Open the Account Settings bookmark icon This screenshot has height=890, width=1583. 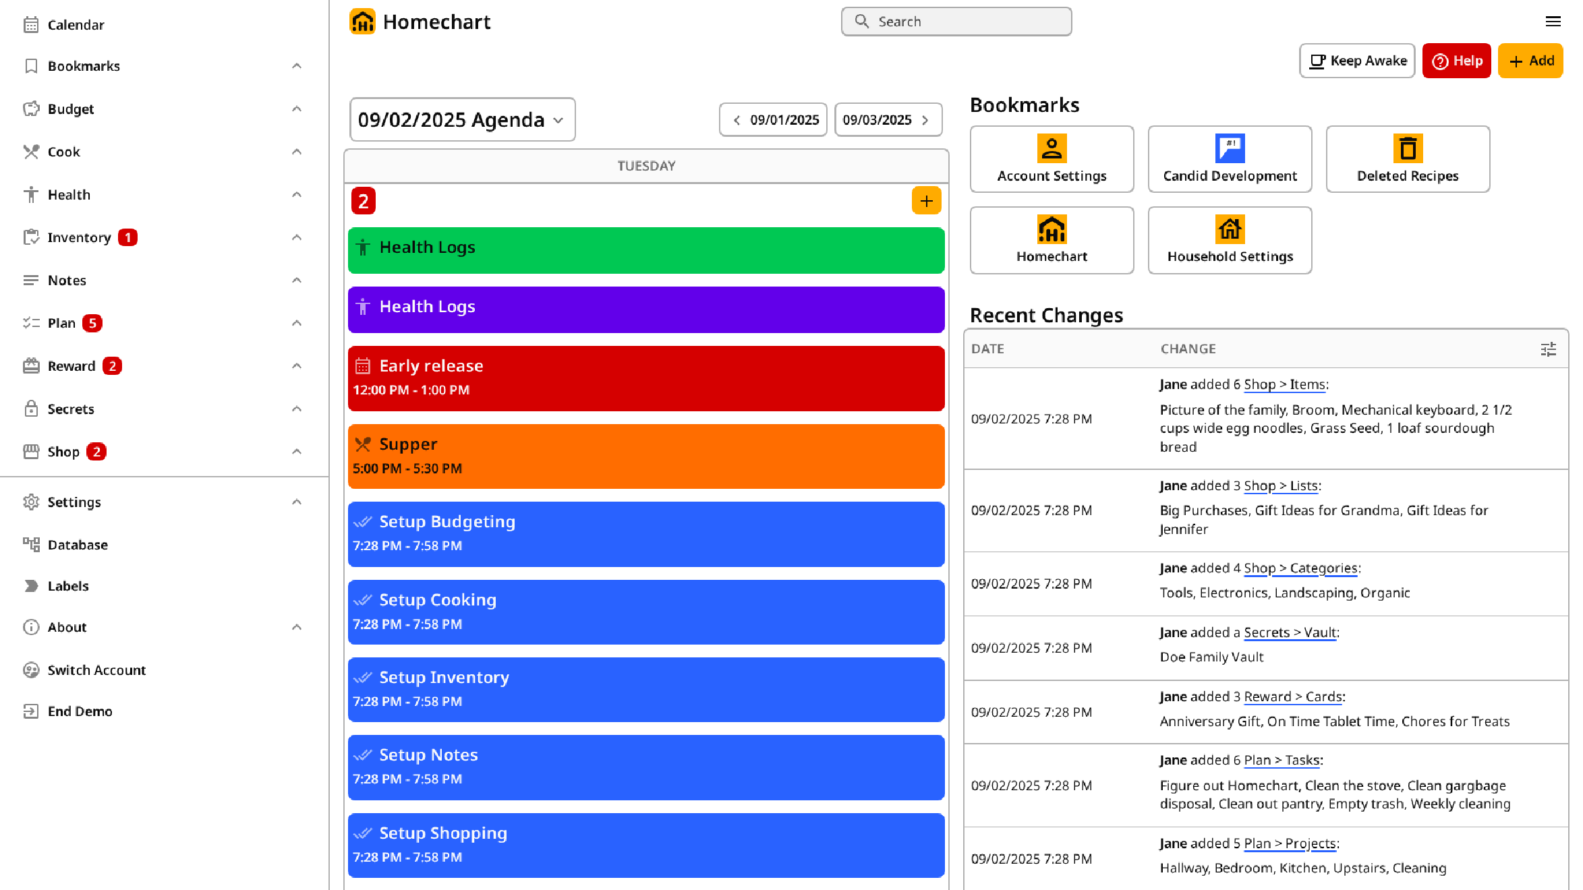tap(1052, 148)
